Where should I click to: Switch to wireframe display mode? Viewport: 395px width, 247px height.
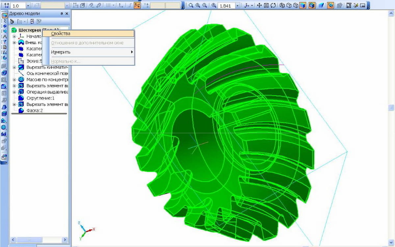(282, 6)
